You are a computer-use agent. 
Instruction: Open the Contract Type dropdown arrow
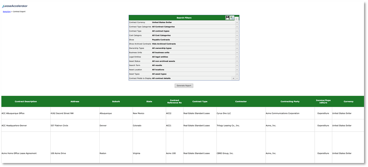(x=237, y=31)
